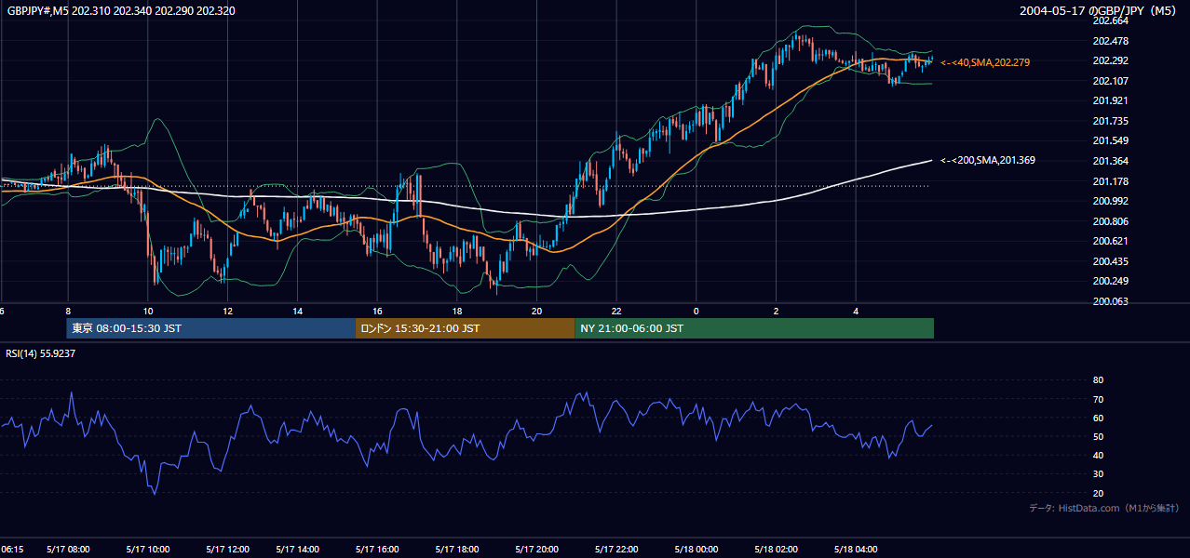This screenshot has width=1190, height=558.
Task: Click price level 202.292 on the price axis
Action: click(1110, 61)
